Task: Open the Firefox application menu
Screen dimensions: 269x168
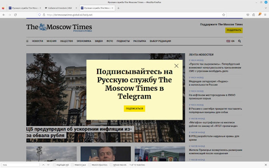Action: point(265,15)
